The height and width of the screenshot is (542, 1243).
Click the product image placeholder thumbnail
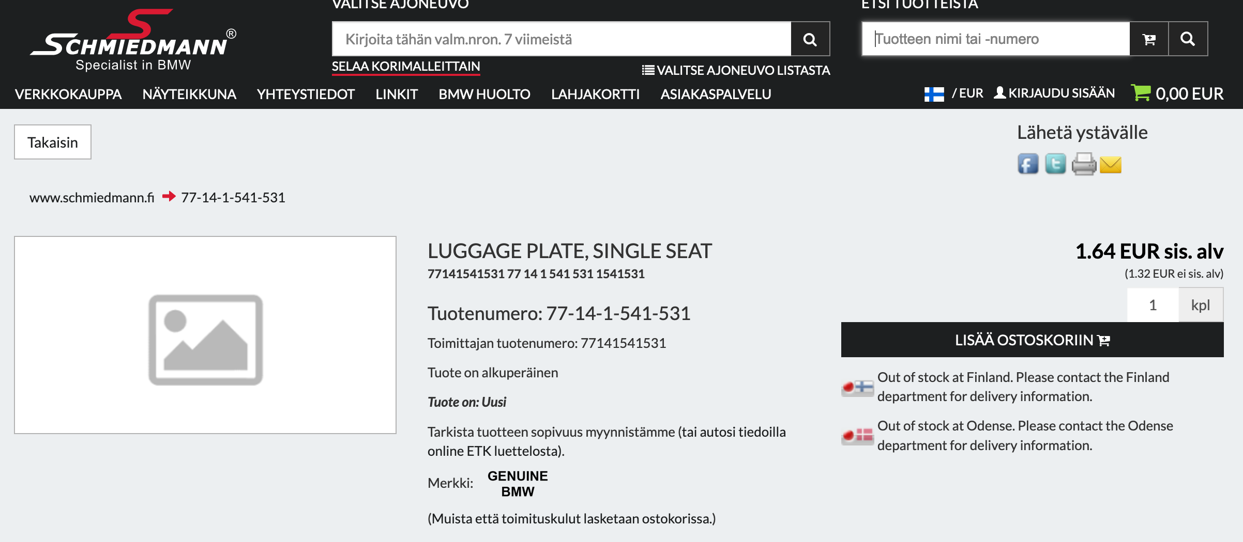(205, 335)
